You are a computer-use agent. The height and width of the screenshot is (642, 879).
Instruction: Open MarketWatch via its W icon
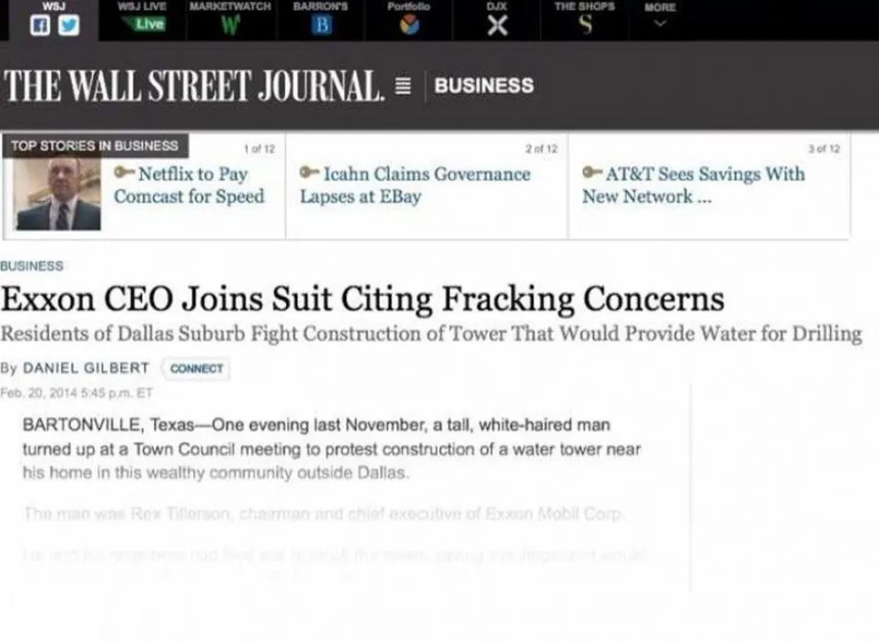[x=232, y=24]
